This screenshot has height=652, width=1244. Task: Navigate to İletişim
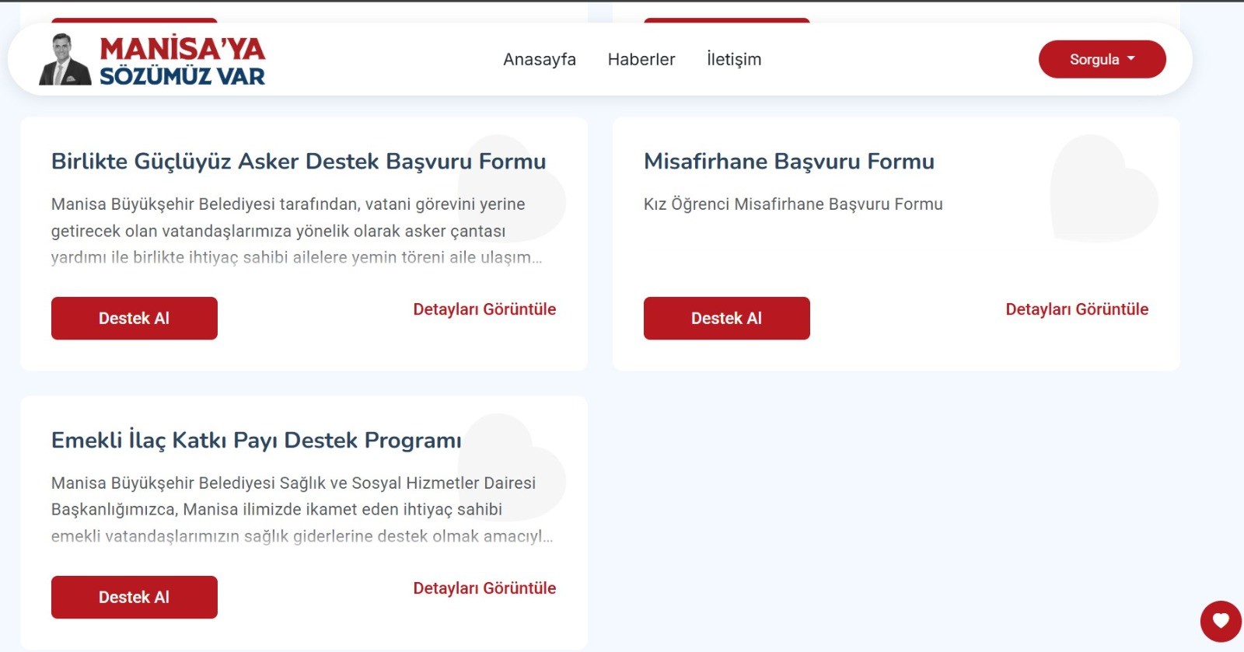733,59
